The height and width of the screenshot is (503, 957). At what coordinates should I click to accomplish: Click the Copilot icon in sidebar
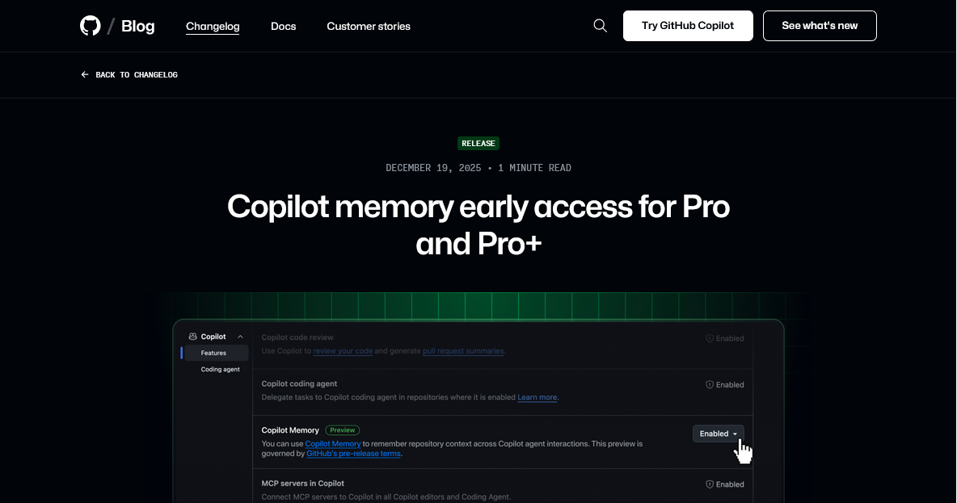[192, 337]
